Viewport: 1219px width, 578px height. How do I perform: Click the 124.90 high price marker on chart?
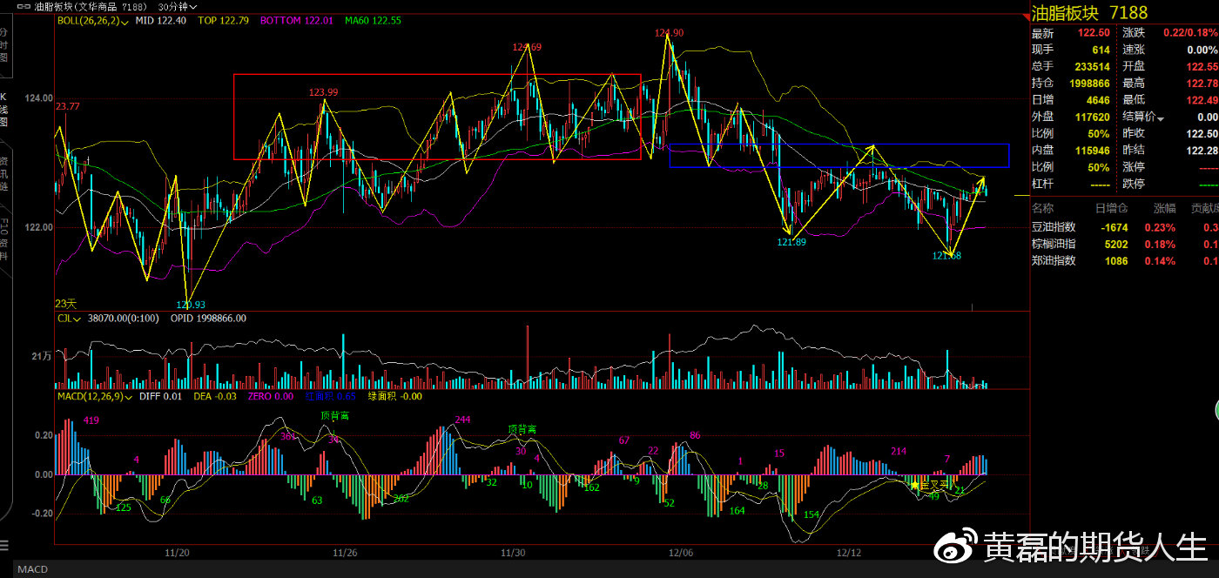[x=669, y=32]
